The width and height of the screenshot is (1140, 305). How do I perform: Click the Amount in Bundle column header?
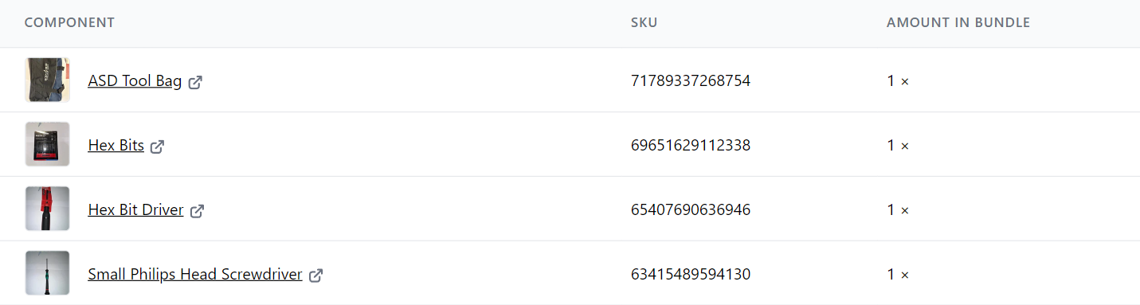click(x=958, y=23)
